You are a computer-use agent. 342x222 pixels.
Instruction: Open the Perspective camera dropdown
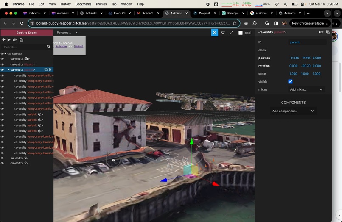tap(67, 33)
